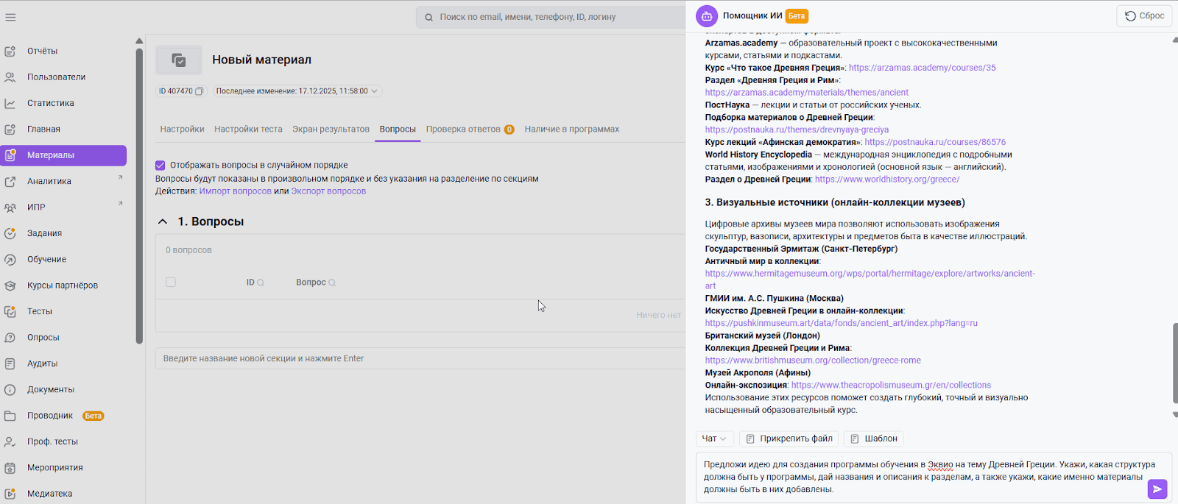
Task: Click the new section name input field
Action: [x=420, y=358]
